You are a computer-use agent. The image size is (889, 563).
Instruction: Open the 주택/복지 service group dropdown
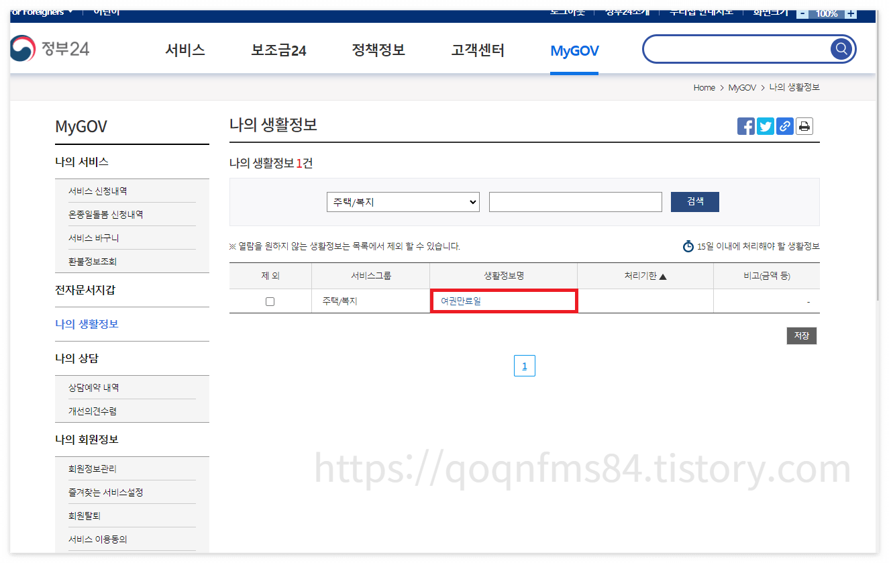point(403,202)
